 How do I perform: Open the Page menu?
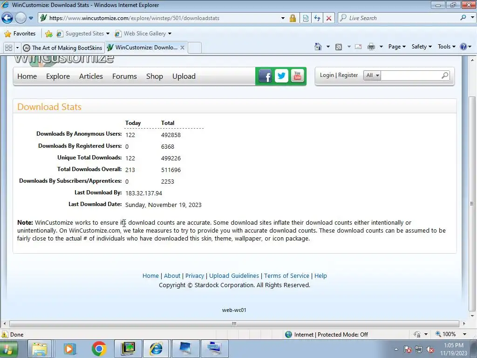tap(397, 47)
